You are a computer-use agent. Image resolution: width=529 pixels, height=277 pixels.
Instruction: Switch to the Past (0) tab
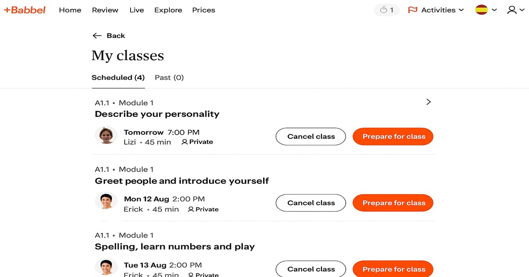[169, 78]
